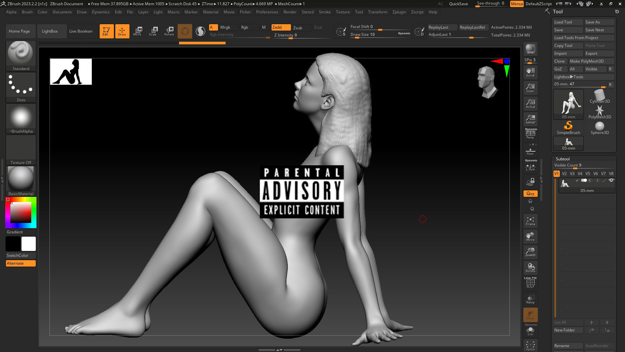Screen dimensions: 625x352
Task: Click the LightBox button
Action: tap(52, 31)
